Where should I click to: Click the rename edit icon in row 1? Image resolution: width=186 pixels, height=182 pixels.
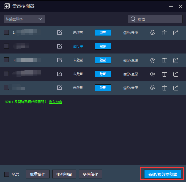tap(59, 33)
